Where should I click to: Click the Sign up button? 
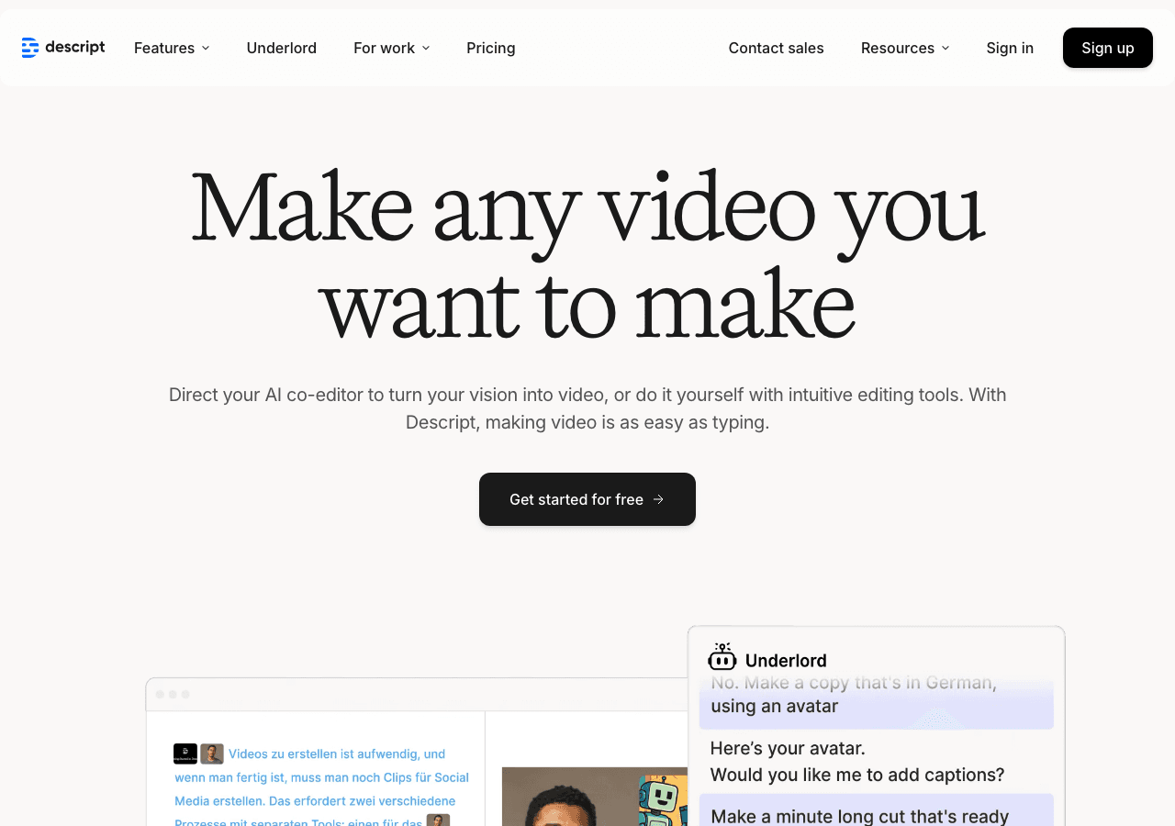tap(1107, 48)
